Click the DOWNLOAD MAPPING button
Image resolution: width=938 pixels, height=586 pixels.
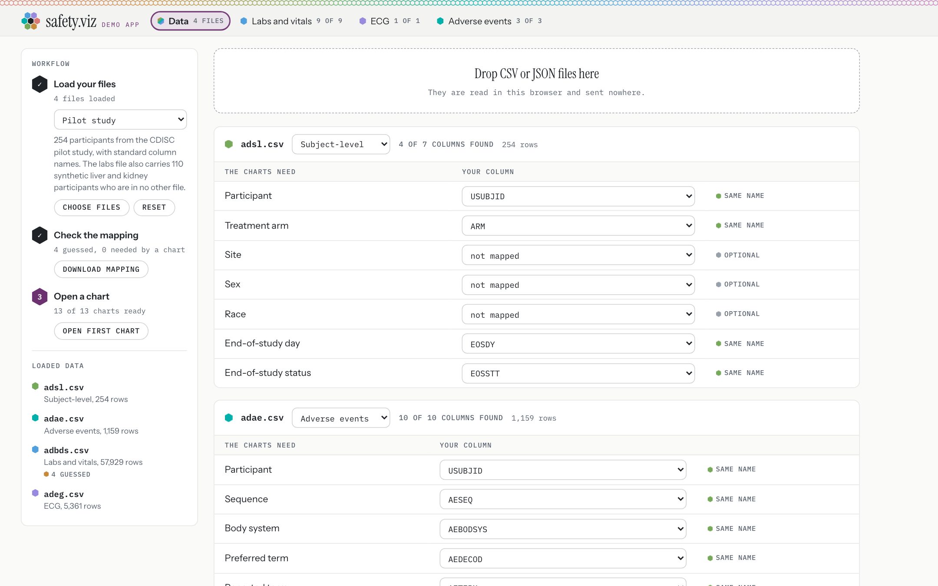pyautogui.click(x=101, y=269)
